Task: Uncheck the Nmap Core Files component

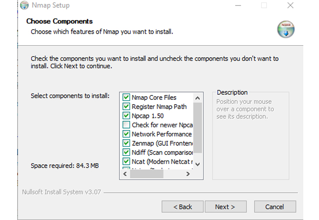Action: (126, 97)
